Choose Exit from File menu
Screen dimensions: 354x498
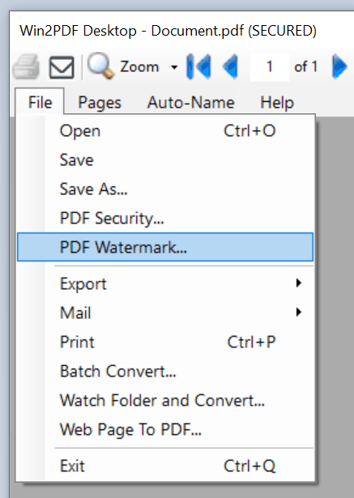click(165, 466)
